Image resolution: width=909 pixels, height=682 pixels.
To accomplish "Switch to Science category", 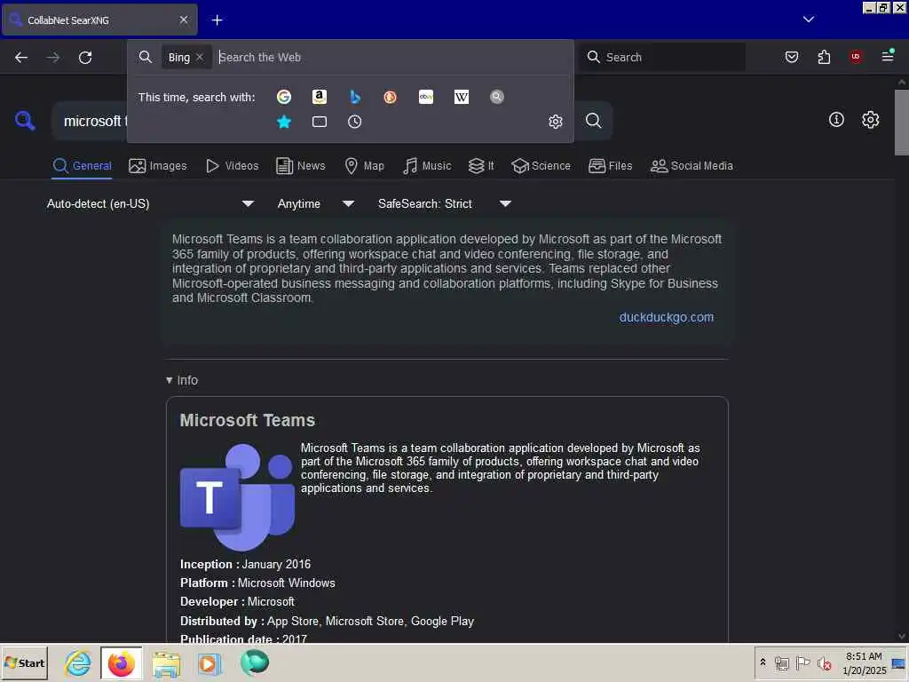I will [541, 166].
